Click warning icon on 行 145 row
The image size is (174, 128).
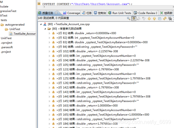tap(53, 101)
